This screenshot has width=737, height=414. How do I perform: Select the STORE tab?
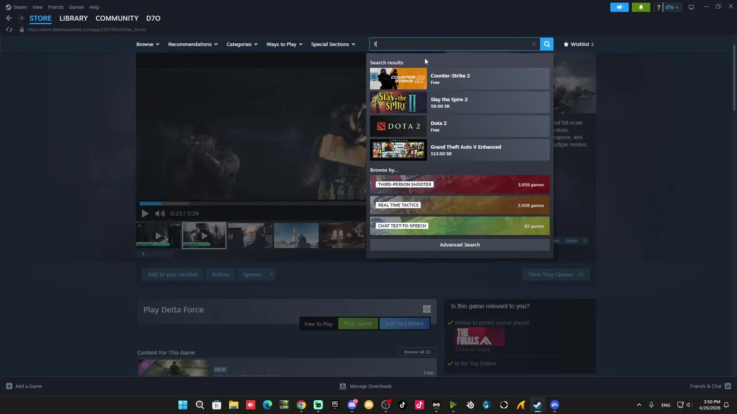(40, 18)
